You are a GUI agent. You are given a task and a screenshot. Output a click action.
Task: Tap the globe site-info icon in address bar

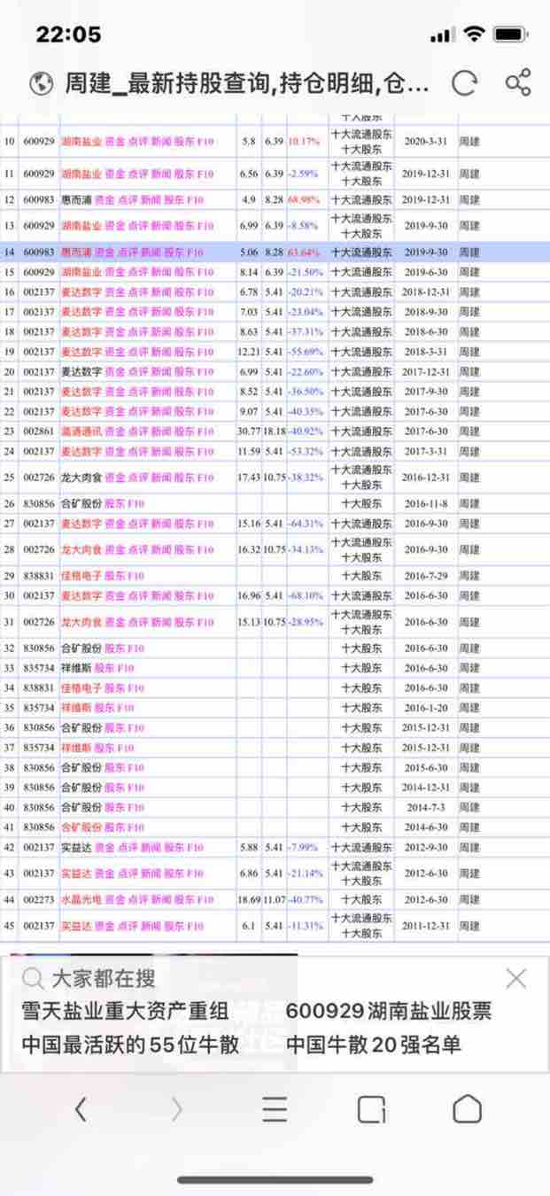[x=41, y=83]
